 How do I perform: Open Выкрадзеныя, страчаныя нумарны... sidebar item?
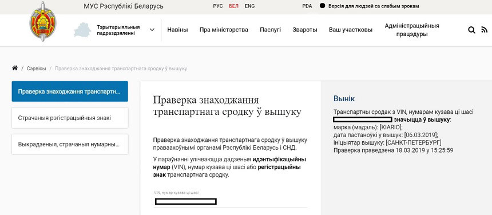pyautogui.click(x=70, y=145)
